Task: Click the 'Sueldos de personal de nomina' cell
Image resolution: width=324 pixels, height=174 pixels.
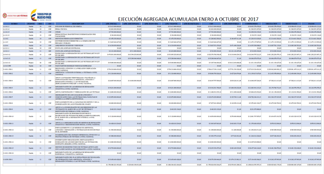Action: [78, 27]
